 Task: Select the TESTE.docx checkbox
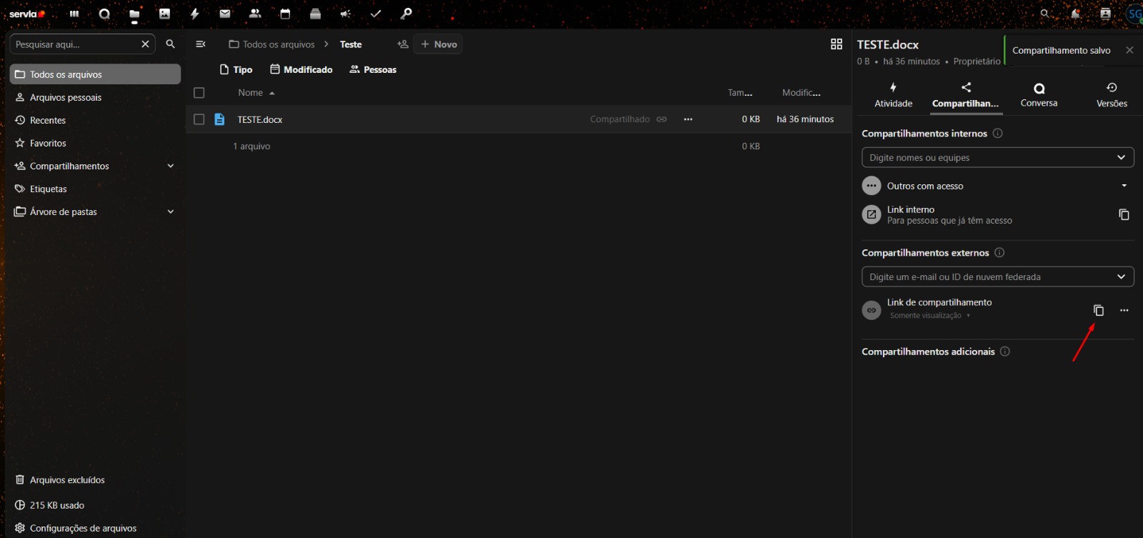tap(199, 119)
